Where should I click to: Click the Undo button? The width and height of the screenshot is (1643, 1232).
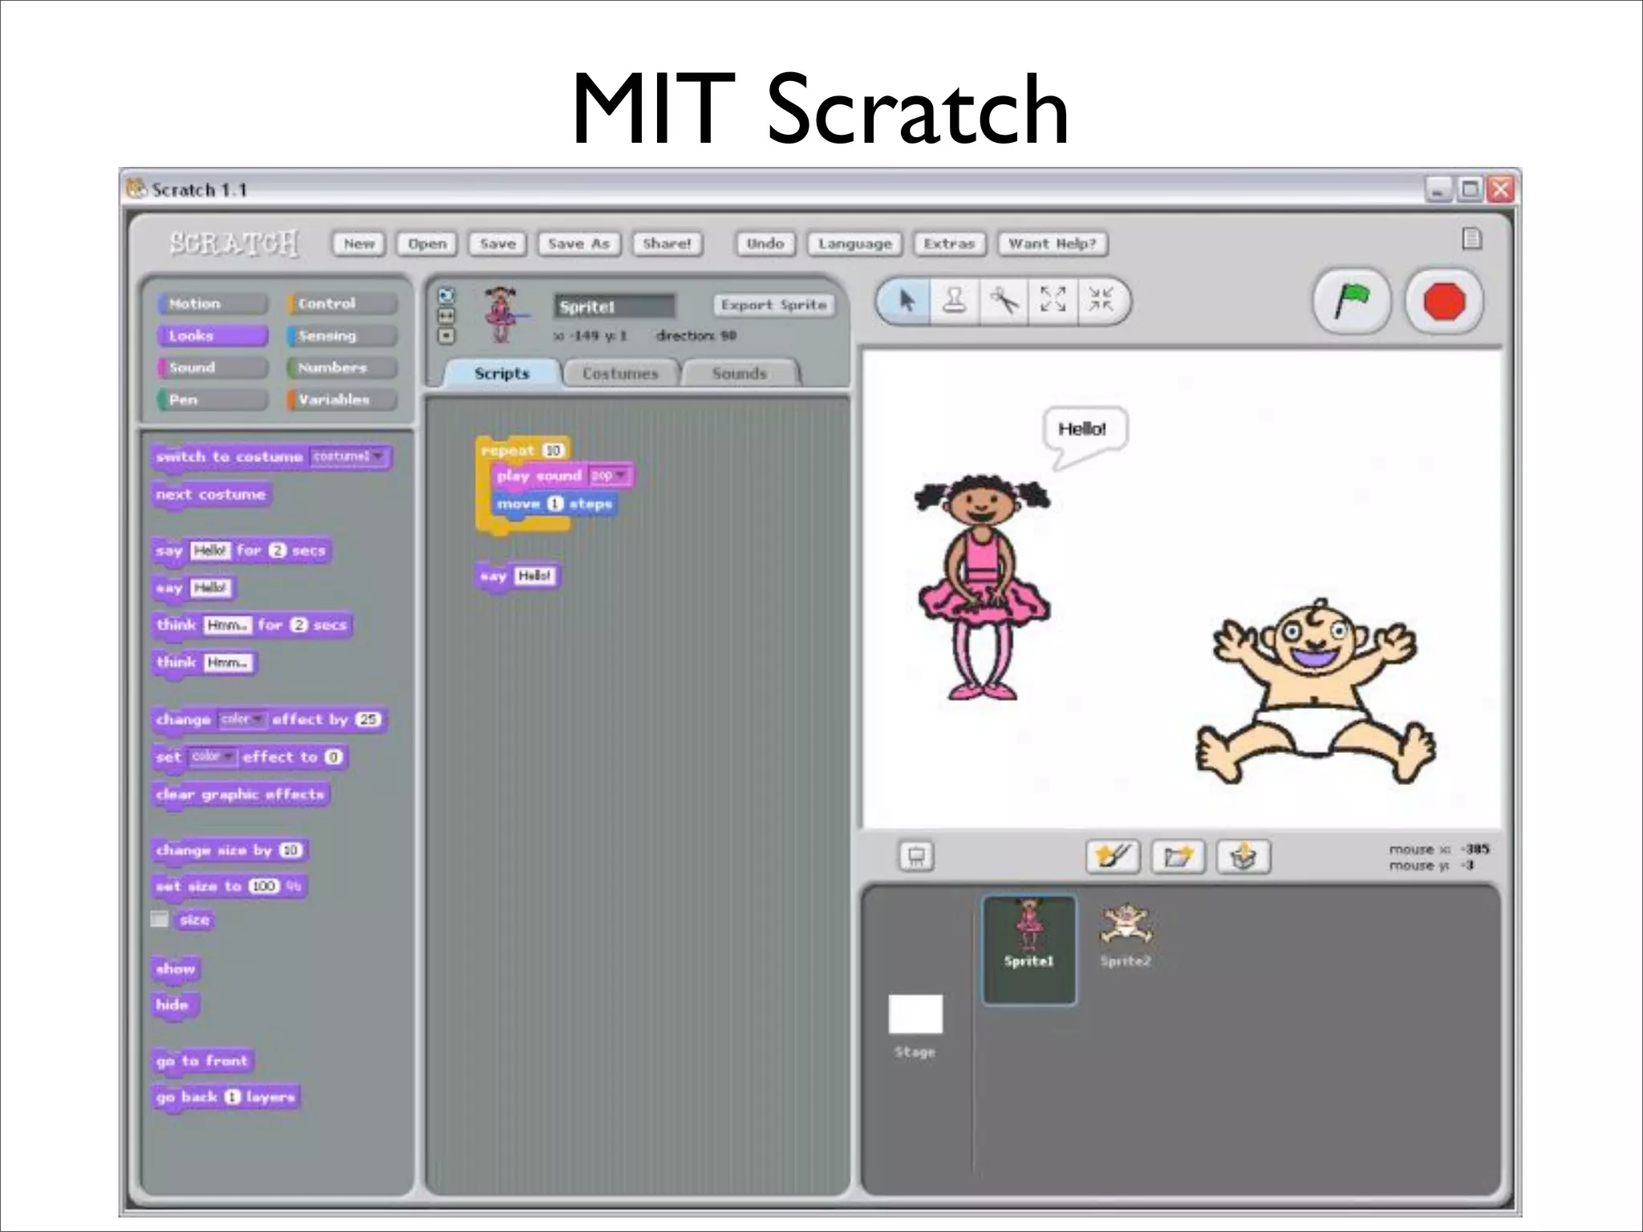(765, 244)
